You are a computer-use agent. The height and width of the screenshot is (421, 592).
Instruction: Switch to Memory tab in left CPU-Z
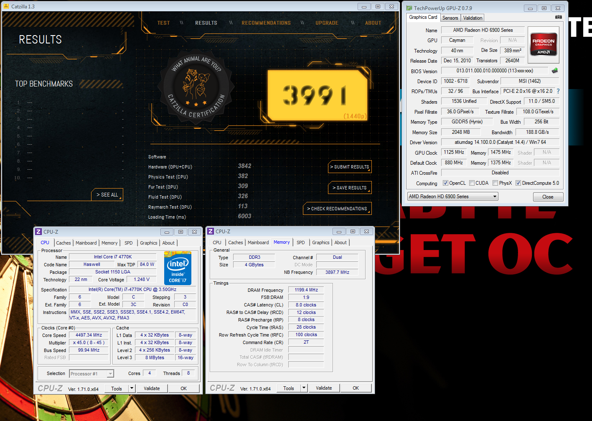click(109, 243)
